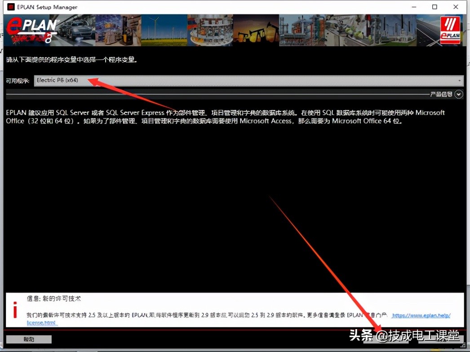Click the red info 'i' icon
Image resolution: width=470 pixels, height=352 pixels.
point(15,310)
